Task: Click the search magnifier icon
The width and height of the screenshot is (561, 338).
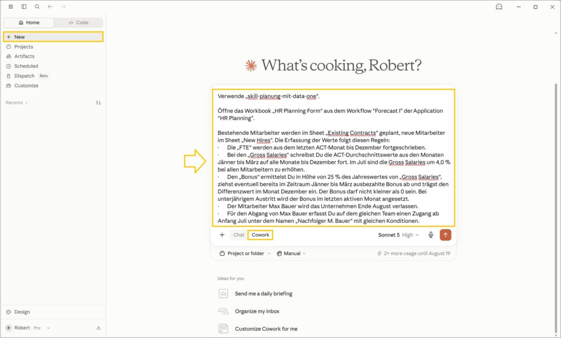Action: pos(37,7)
